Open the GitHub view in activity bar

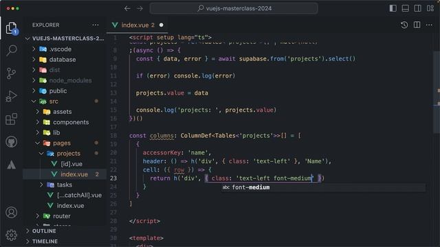pos(11,142)
